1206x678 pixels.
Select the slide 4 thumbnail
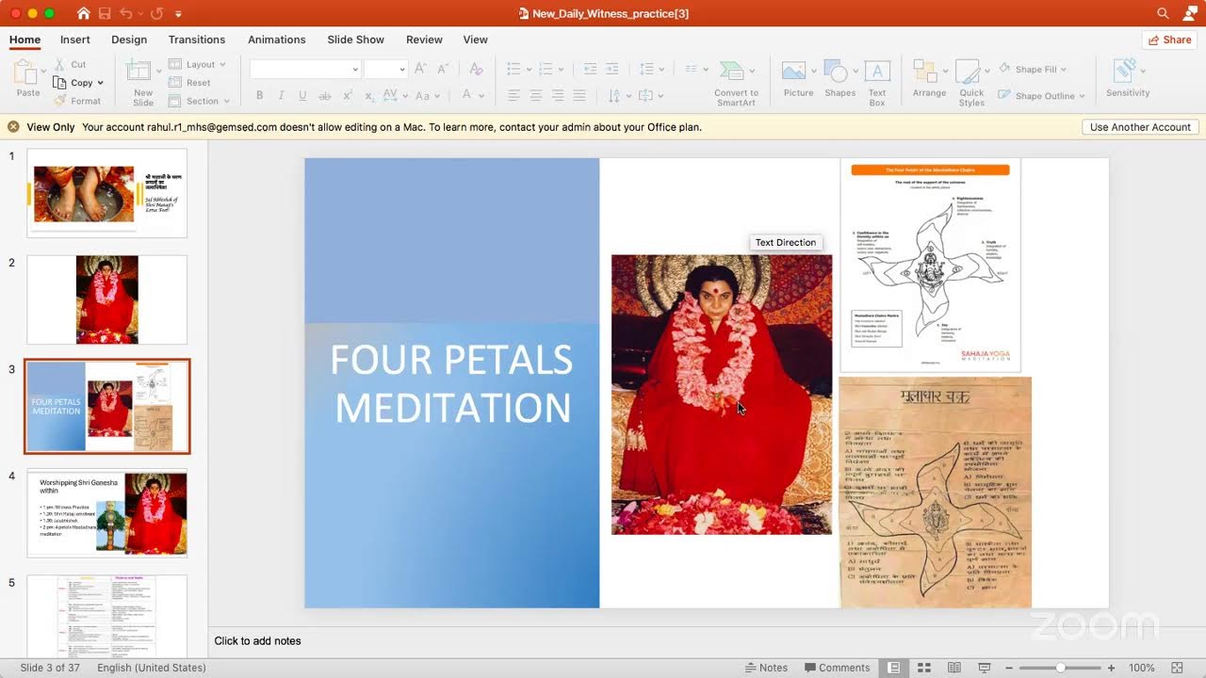[x=106, y=513]
